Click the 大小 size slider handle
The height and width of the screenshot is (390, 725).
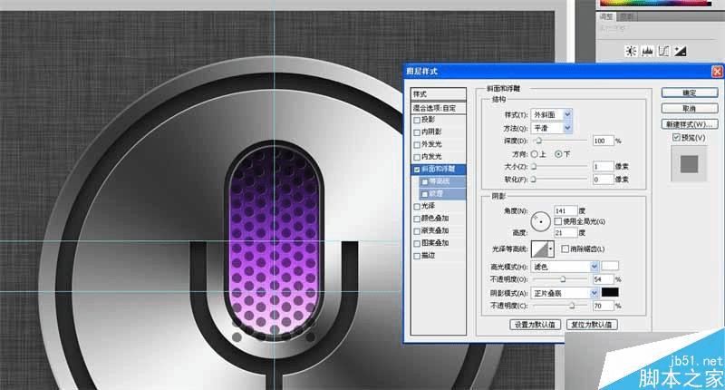coord(534,167)
